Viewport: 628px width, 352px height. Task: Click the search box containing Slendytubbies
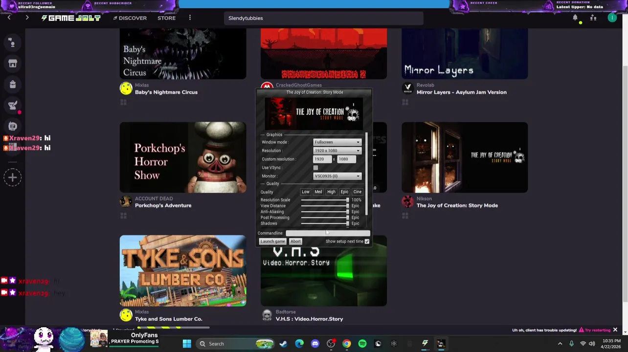(x=323, y=18)
